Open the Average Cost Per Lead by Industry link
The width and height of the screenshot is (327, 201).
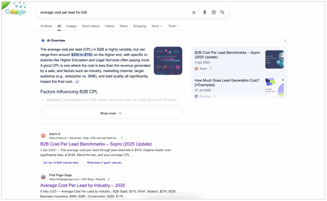(x=82, y=185)
